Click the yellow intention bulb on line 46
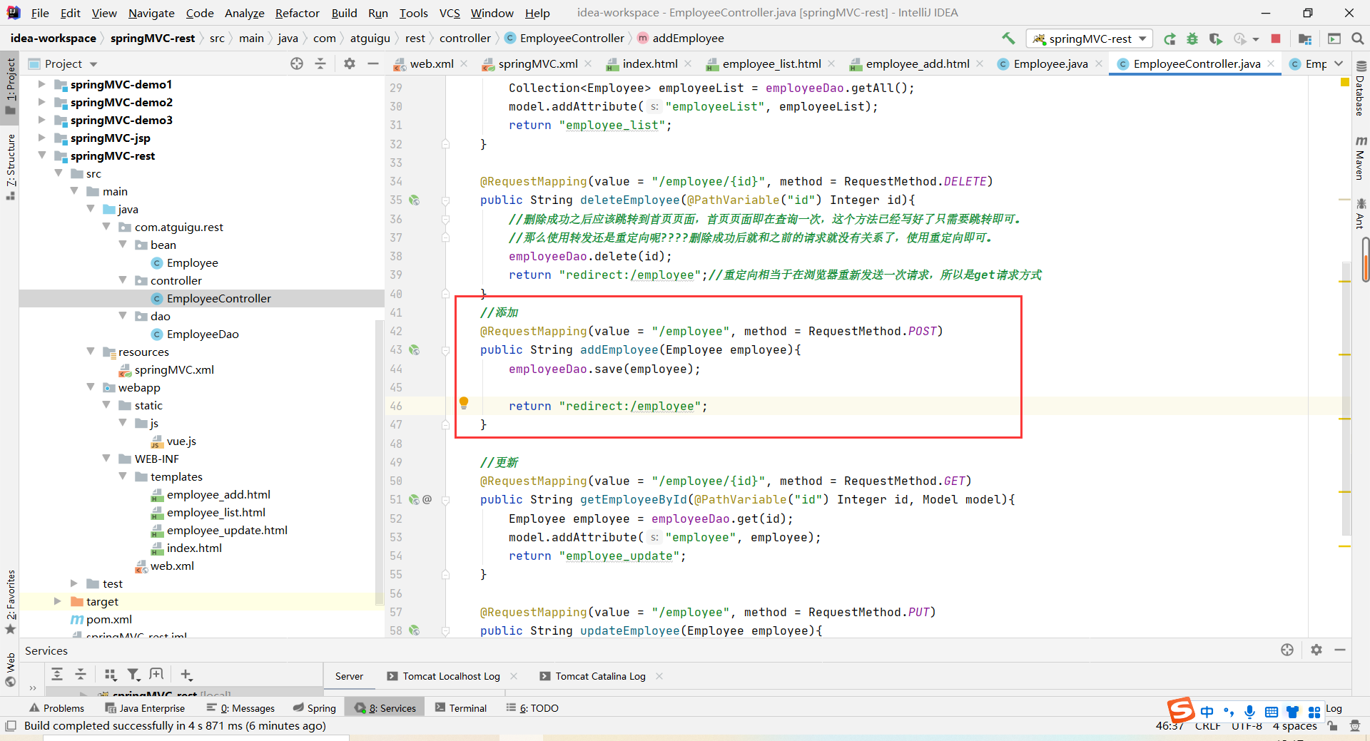Image resolution: width=1370 pixels, height=741 pixels. pyautogui.click(x=464, y=403)
